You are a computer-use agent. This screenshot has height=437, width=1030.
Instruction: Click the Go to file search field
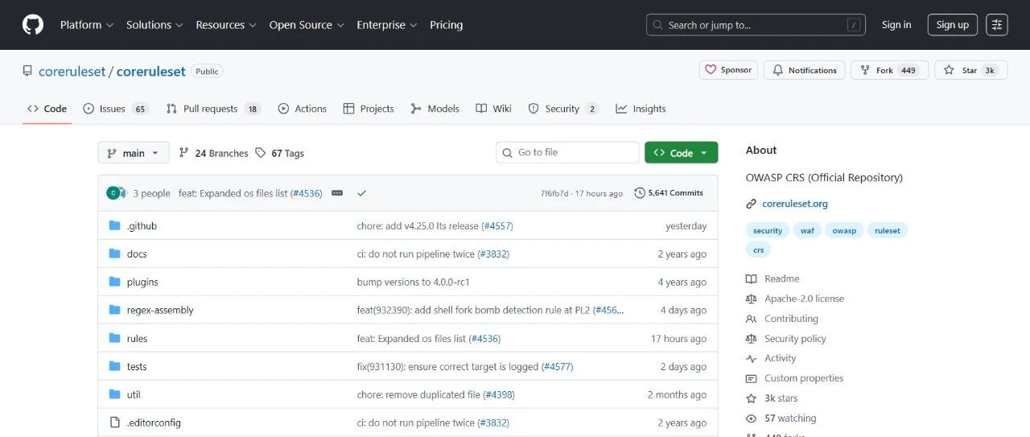point(567,152)
